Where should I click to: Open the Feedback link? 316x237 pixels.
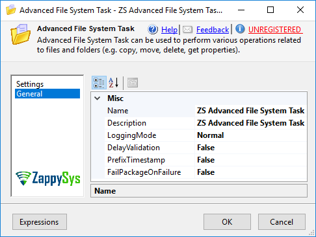(x=213, y=30)
